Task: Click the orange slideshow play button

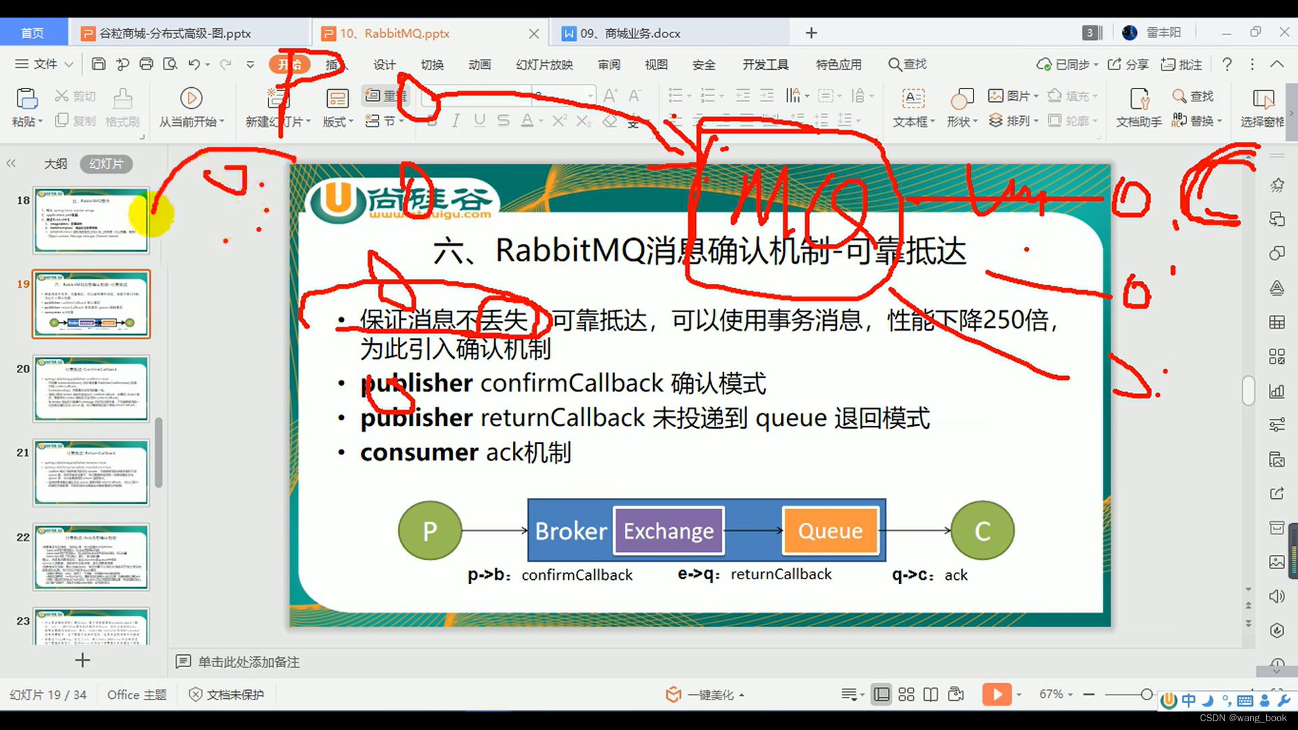Action: (996, 694)
